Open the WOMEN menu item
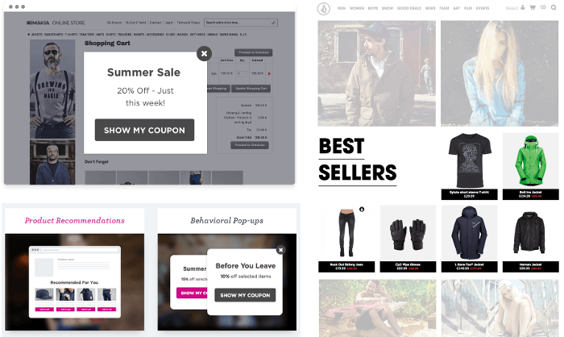The height and width of the screenshot is (337, 564). pos(357,8)
